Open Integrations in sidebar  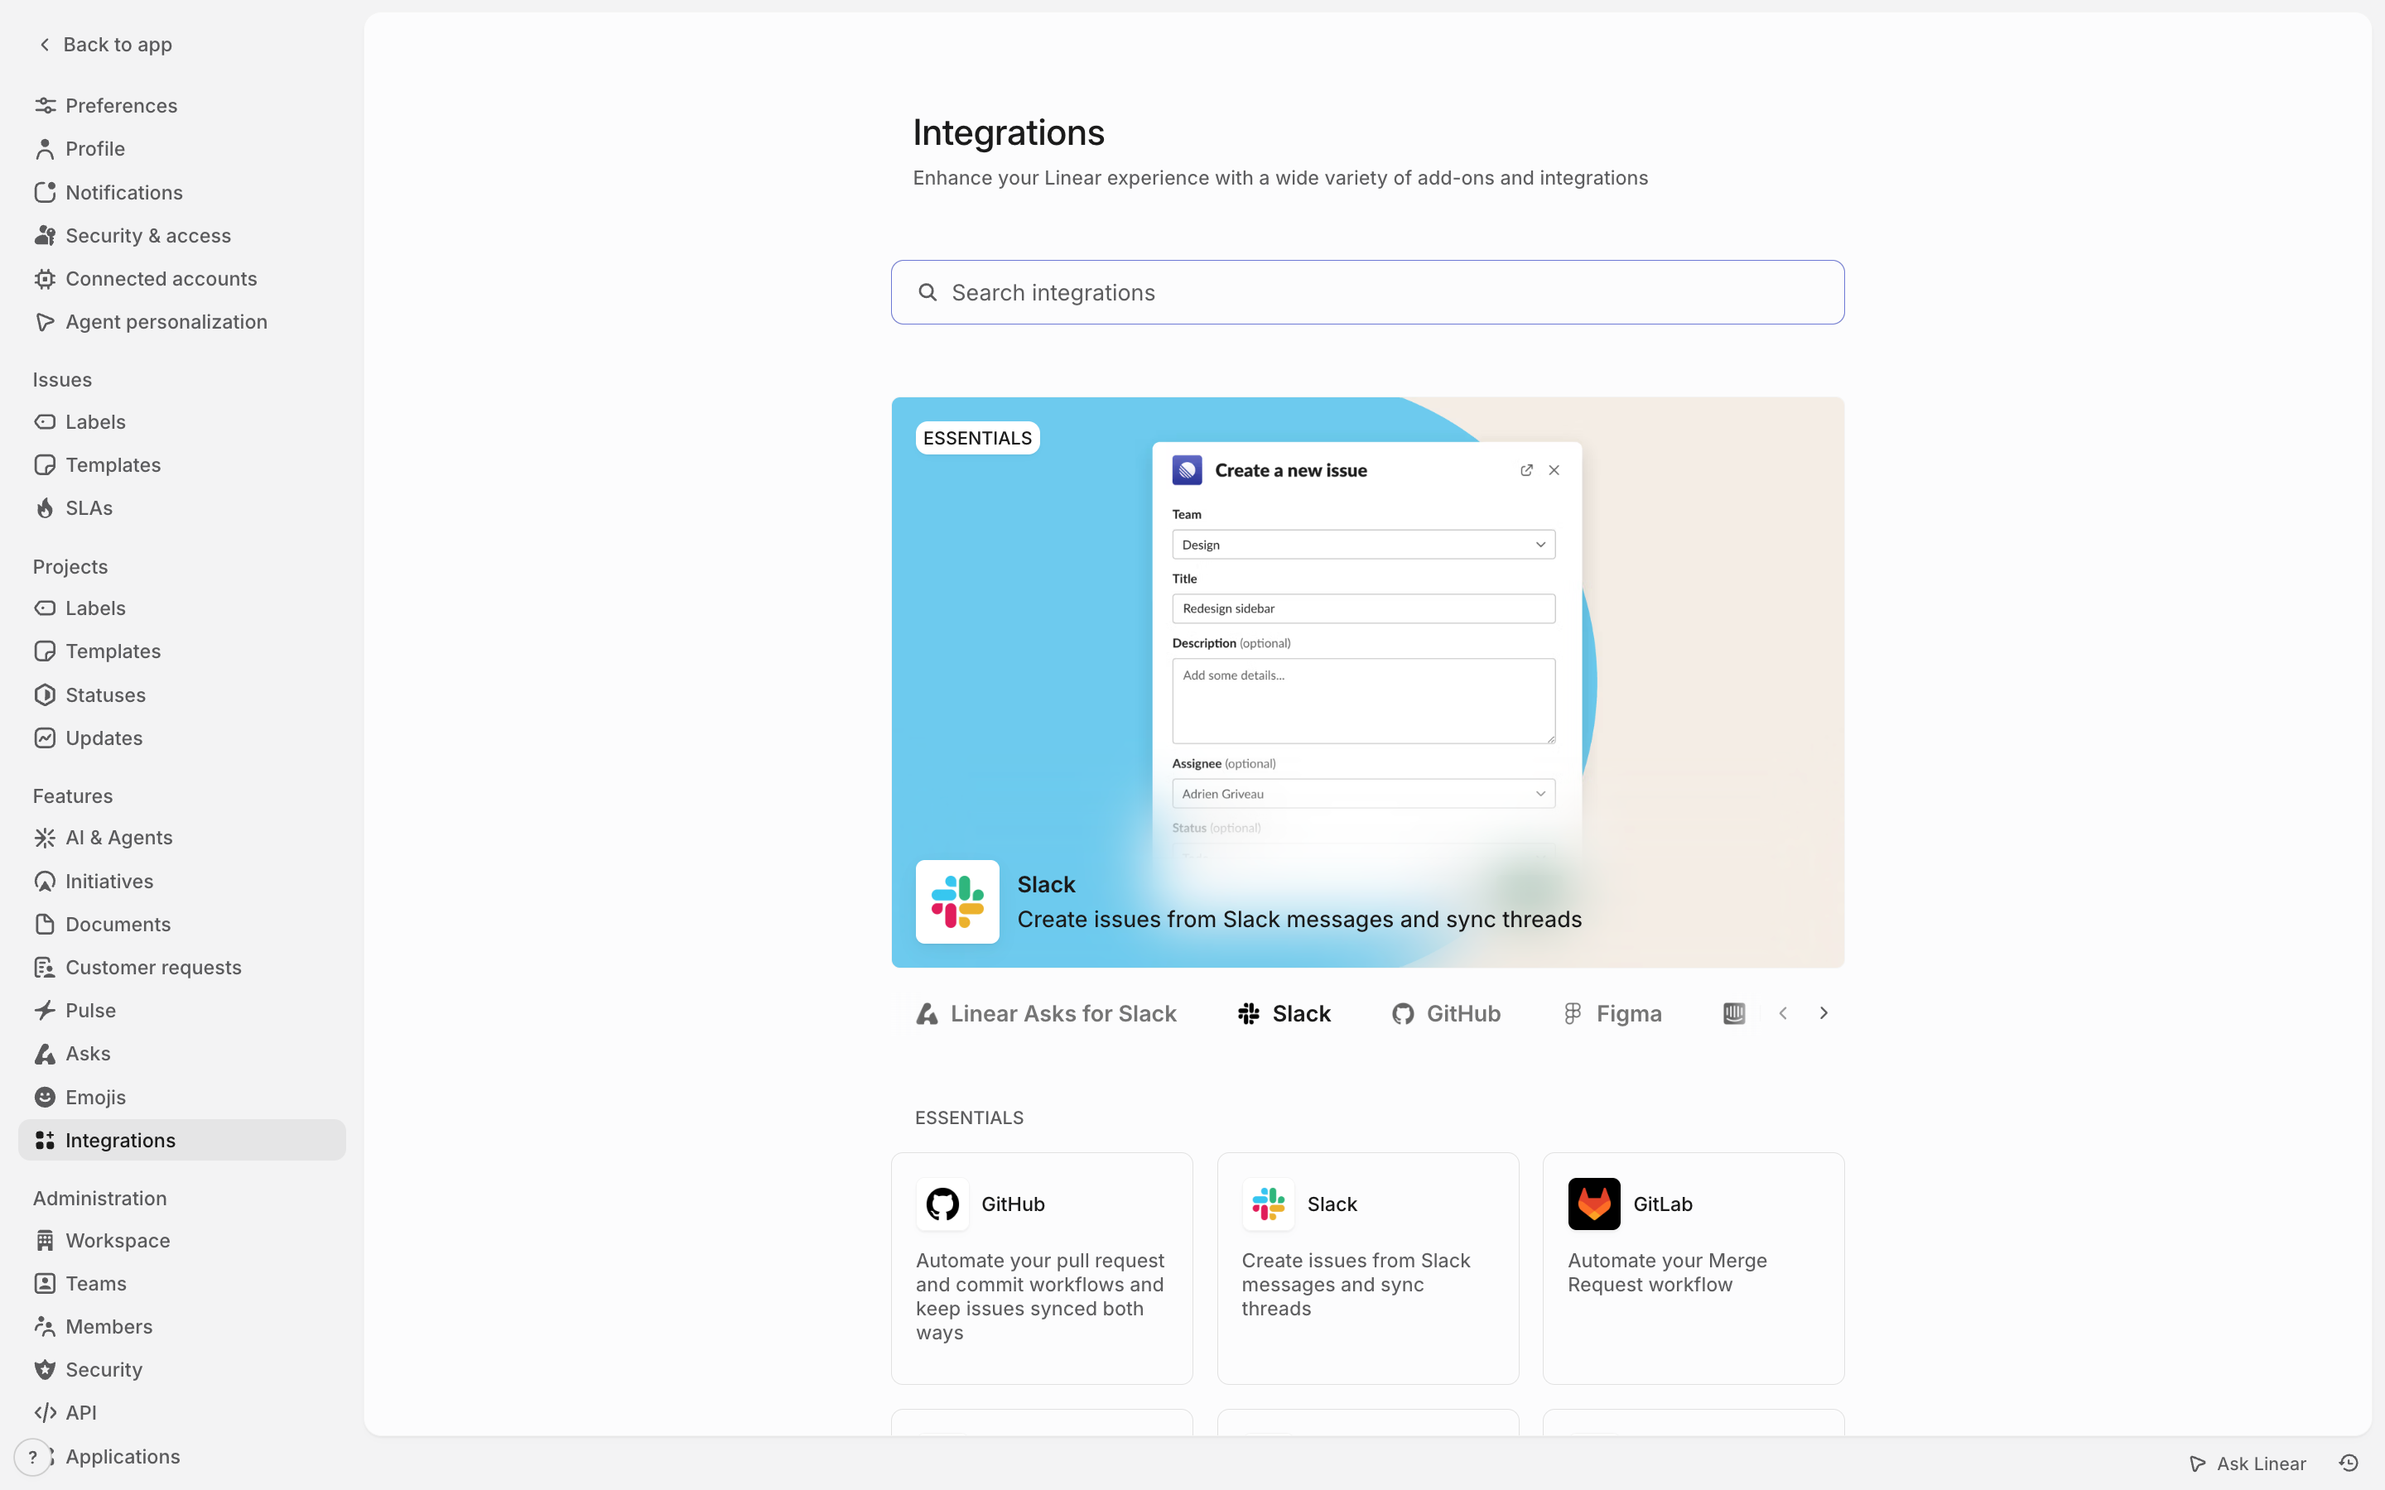click(x=182, y=1140)
